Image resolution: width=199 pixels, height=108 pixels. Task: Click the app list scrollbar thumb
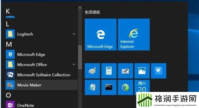(80, 57)
